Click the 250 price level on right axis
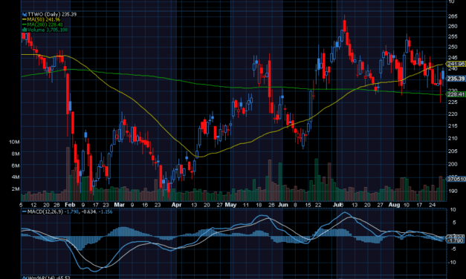 (x=453, y=47)
